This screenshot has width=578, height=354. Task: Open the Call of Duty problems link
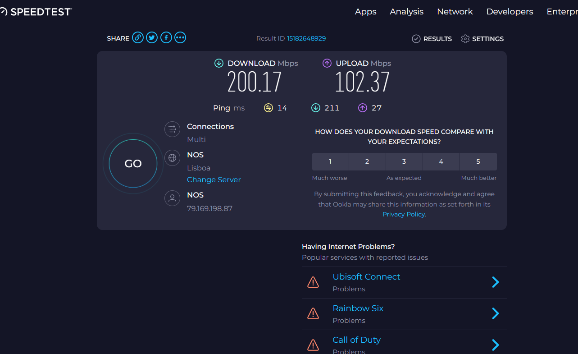click(357, 340)
